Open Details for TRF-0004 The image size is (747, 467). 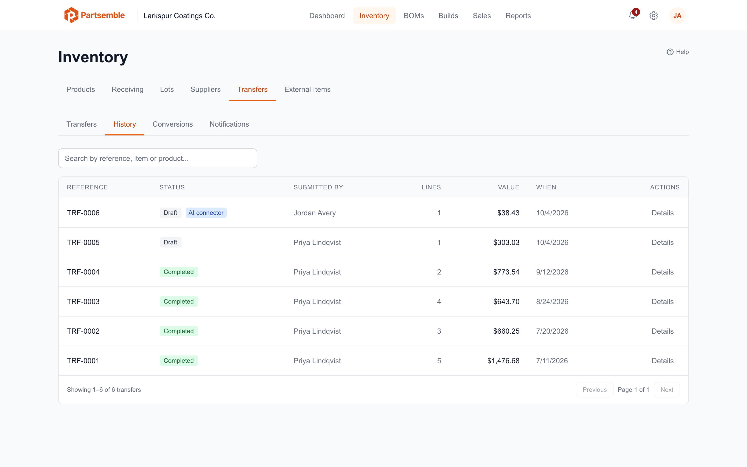662,272
